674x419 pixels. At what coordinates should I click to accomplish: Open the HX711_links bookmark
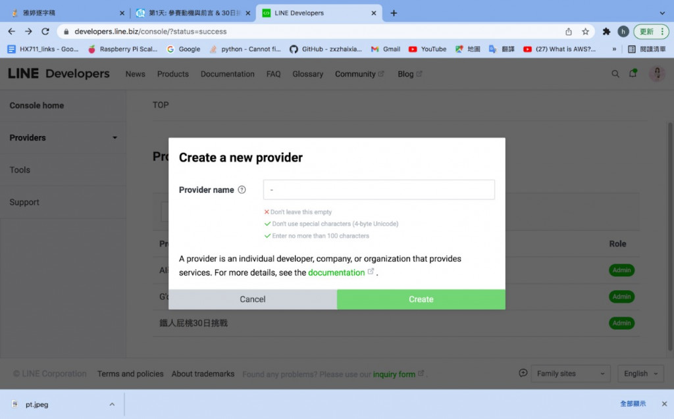click(x=43, y=49)
